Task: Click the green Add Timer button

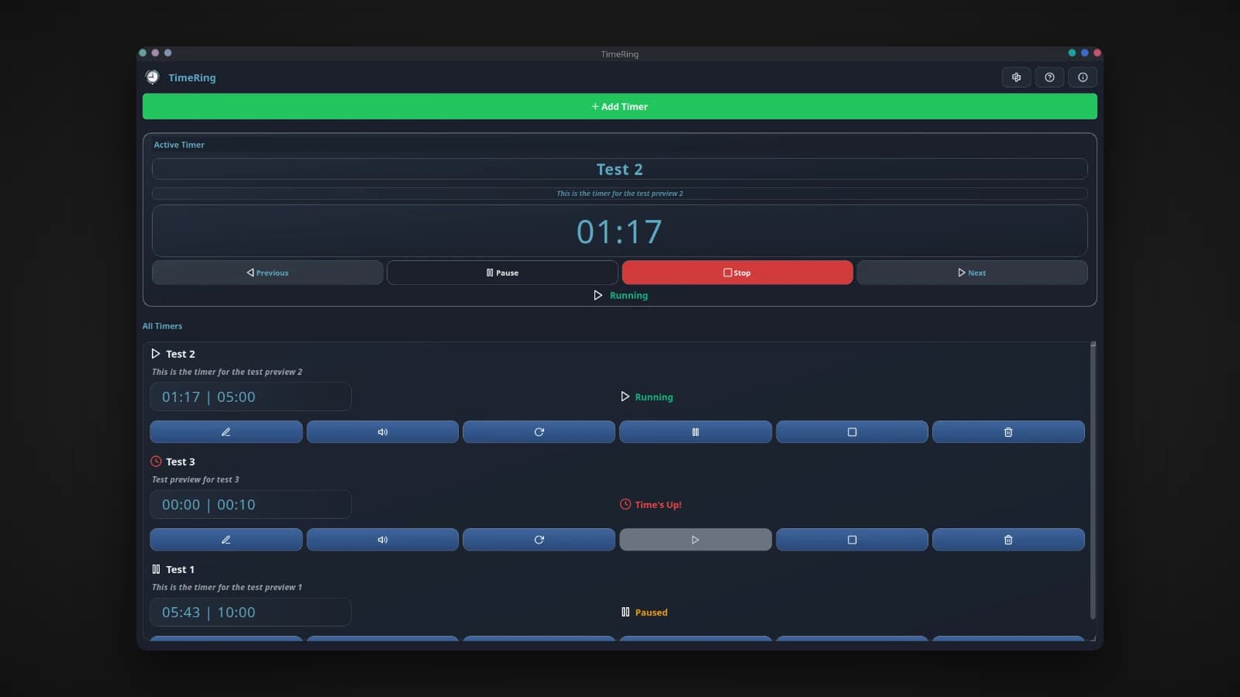Action: [x=620, y=106]
